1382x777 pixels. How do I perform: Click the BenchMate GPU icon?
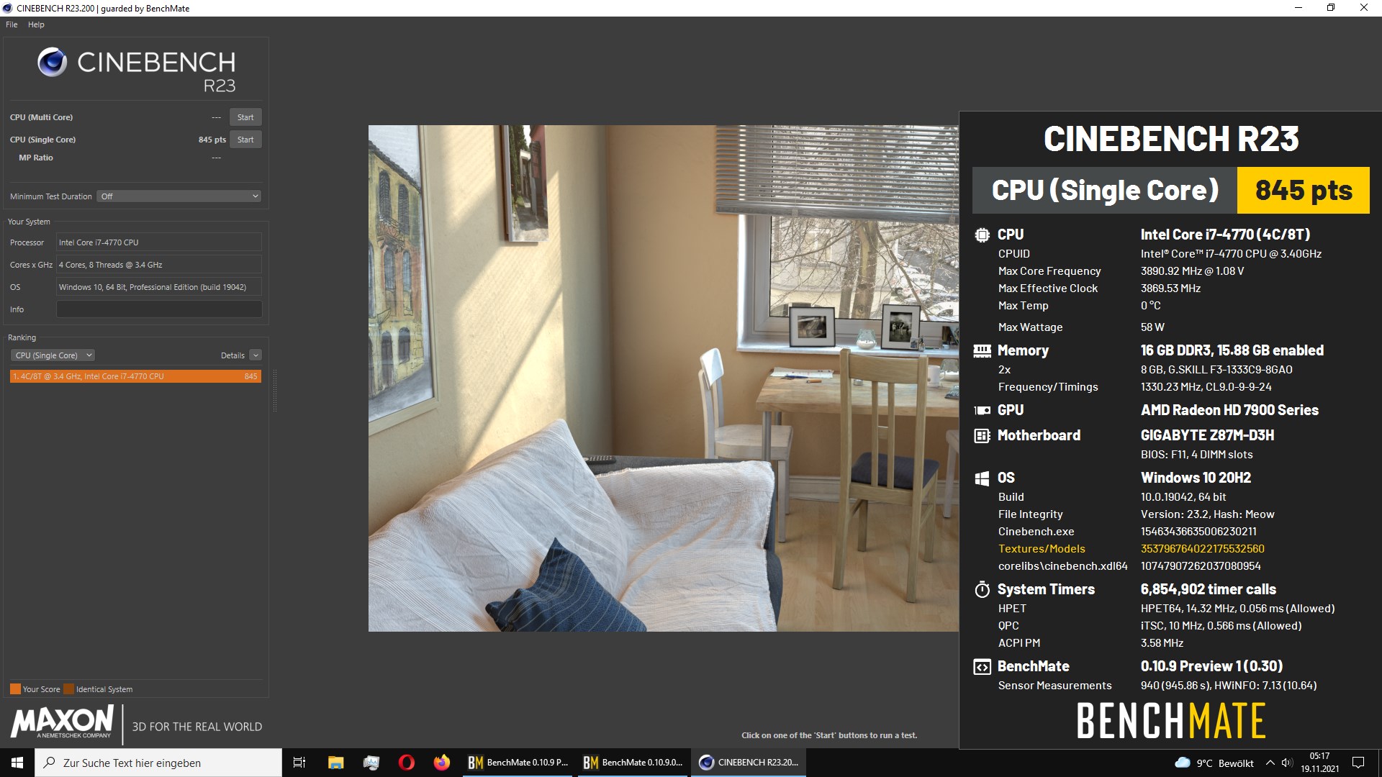[982, 410]
